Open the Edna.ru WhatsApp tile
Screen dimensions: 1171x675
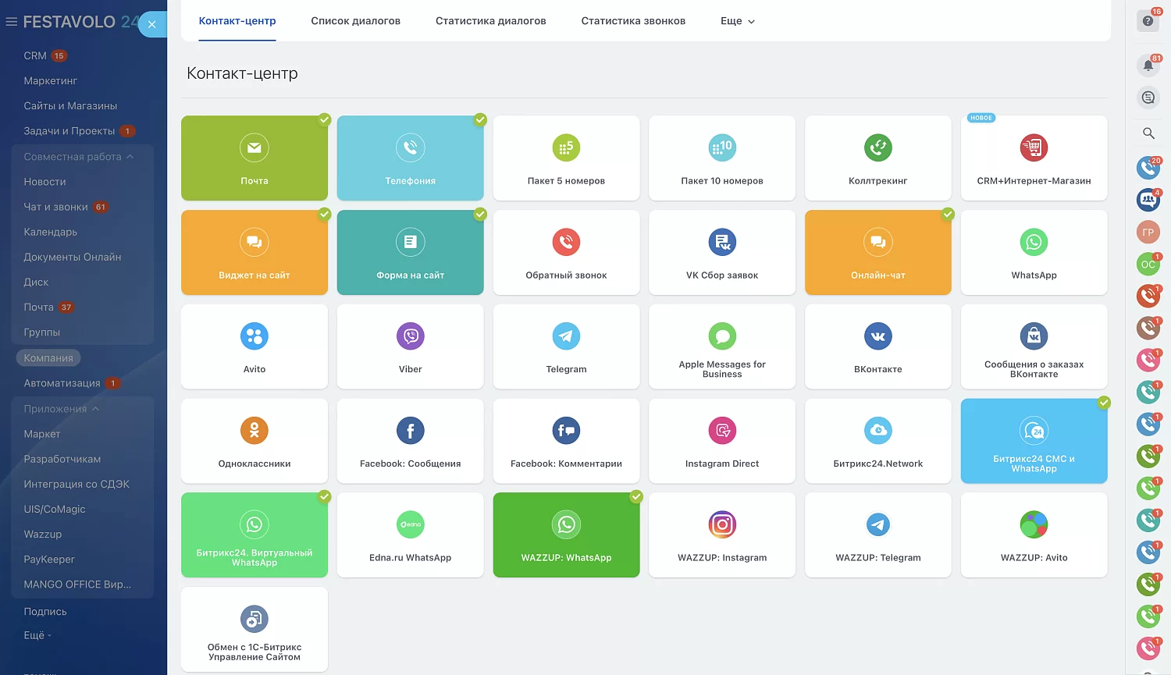(411, 535)
